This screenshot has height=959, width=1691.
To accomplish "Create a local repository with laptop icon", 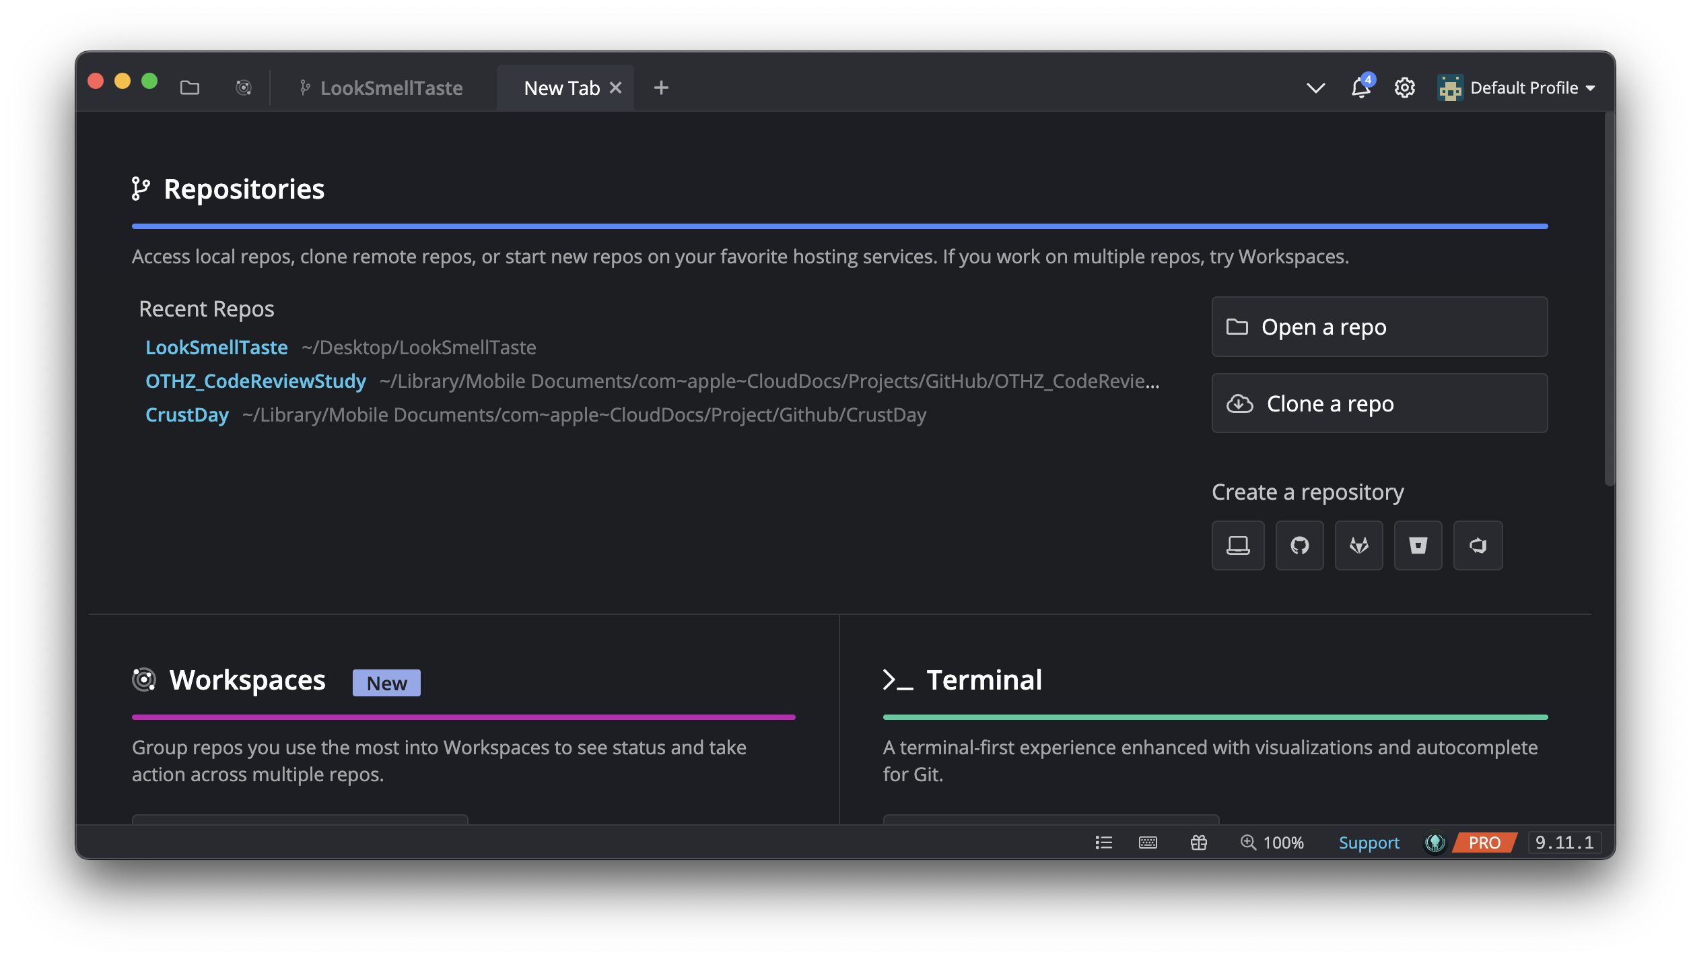I will point(1237,545).
